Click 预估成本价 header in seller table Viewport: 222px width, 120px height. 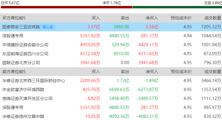click(x=181, y=72)
